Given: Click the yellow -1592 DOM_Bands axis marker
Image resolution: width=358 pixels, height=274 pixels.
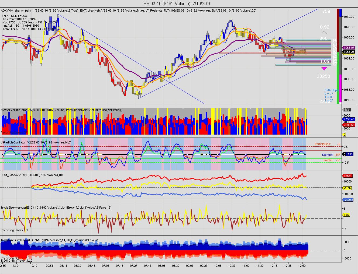Looking at the screenshot, I should click(x=347, y=188).
